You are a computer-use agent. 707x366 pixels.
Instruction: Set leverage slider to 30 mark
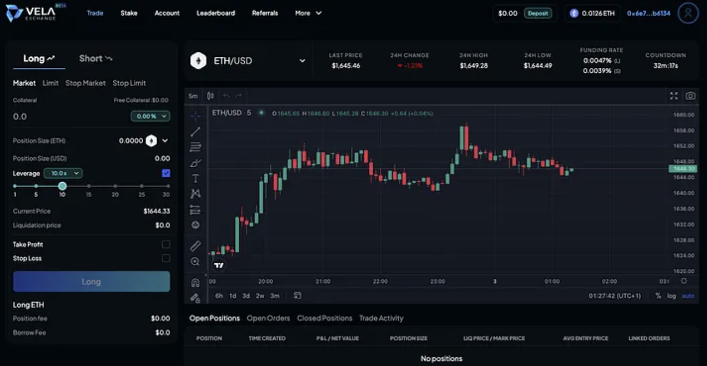coord(167,186)
